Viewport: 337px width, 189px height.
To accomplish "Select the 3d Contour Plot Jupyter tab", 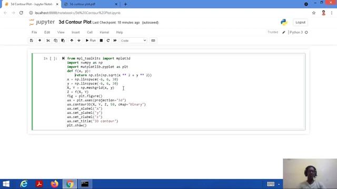I will pos(32,4).
